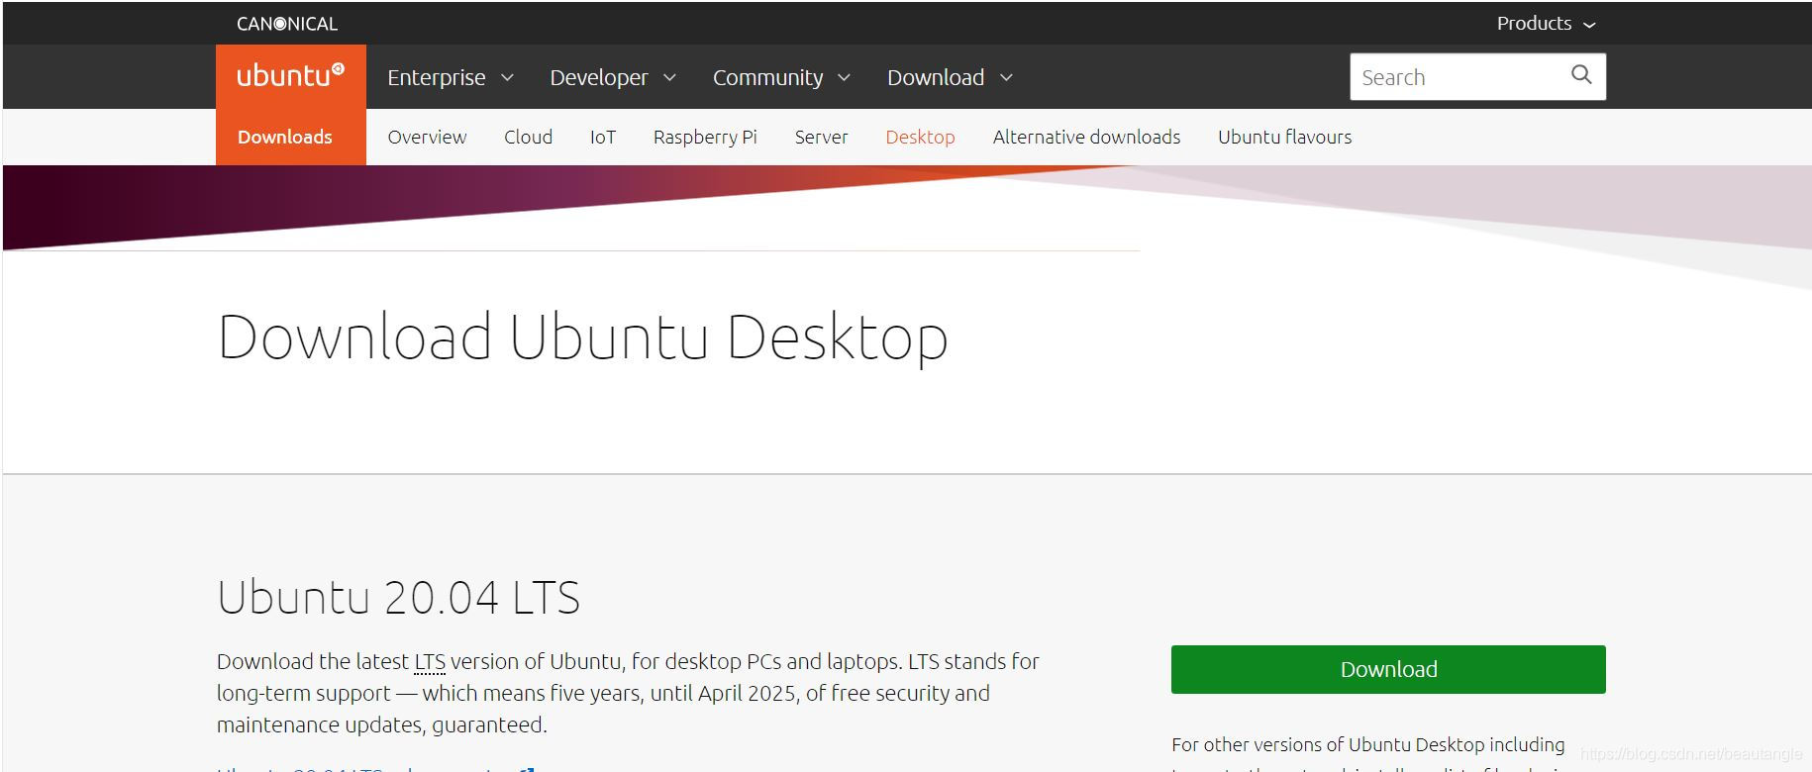Open the Products dropdown
Viewport: 1812px width, 772px height.
(x=1546, y=24)
